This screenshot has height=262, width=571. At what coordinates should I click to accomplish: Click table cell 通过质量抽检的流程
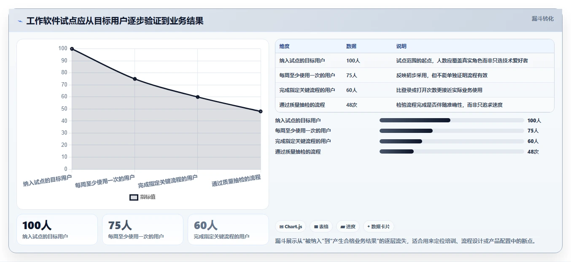coord(302,105)
